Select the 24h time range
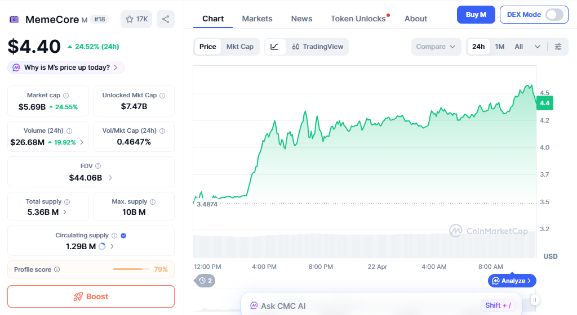Screen dimensions: 577x315 point(478,47)
